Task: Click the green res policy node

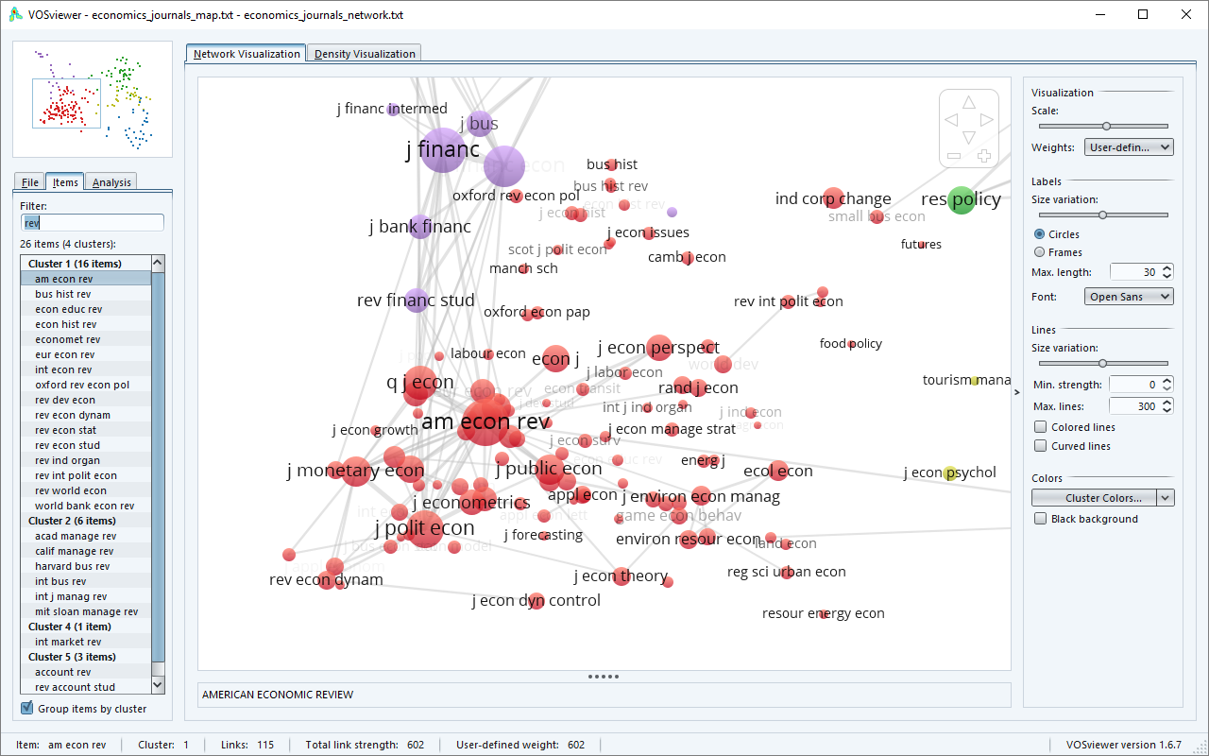Action: click(x=961, y=200)
